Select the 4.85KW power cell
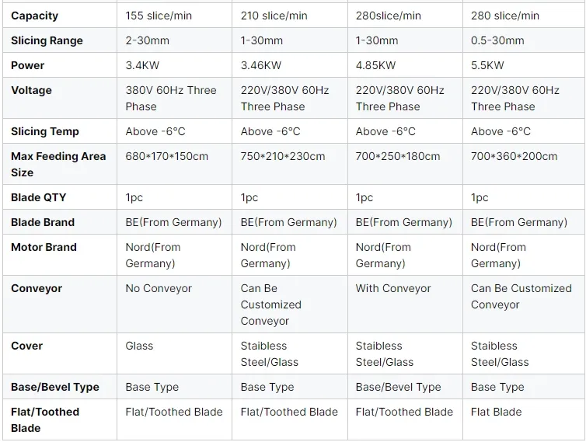The image size is (586, 442). (x=405, y=65)
